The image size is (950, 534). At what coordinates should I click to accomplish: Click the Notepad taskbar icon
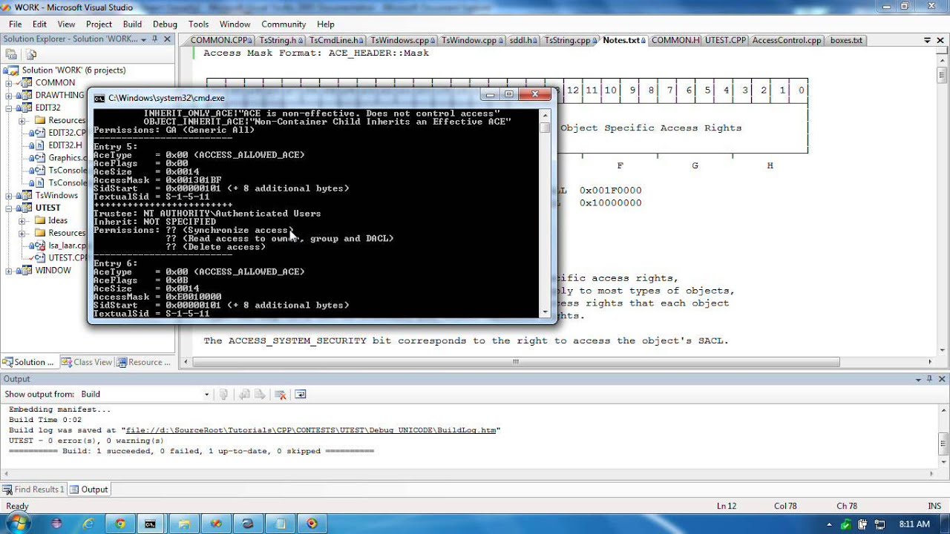point(281,524)
